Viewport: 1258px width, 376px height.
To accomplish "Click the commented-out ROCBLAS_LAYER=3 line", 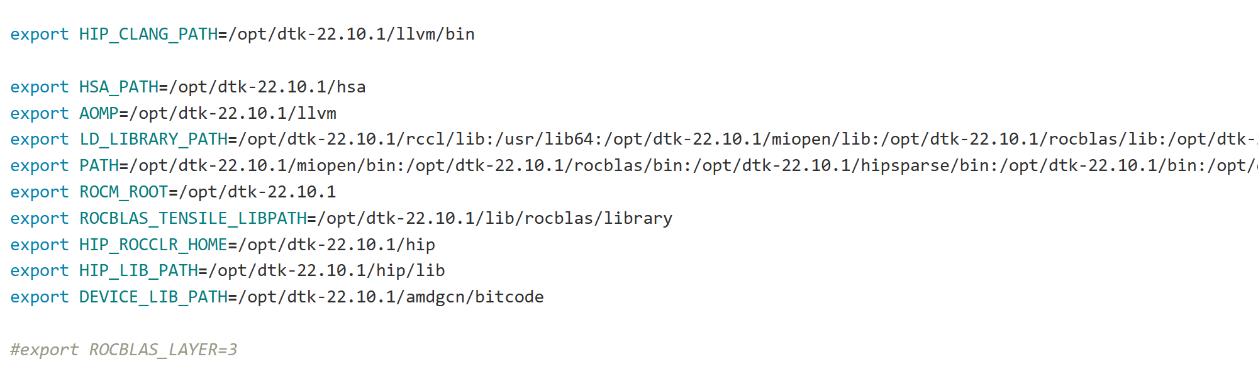I will pyautogui.click(x=123, y=350).
